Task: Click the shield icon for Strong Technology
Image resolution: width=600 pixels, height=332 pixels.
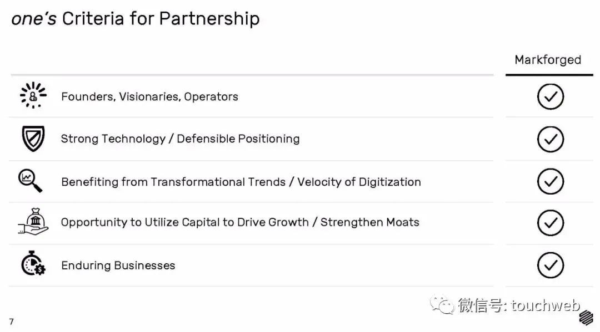Action: (x=33, y=139)
